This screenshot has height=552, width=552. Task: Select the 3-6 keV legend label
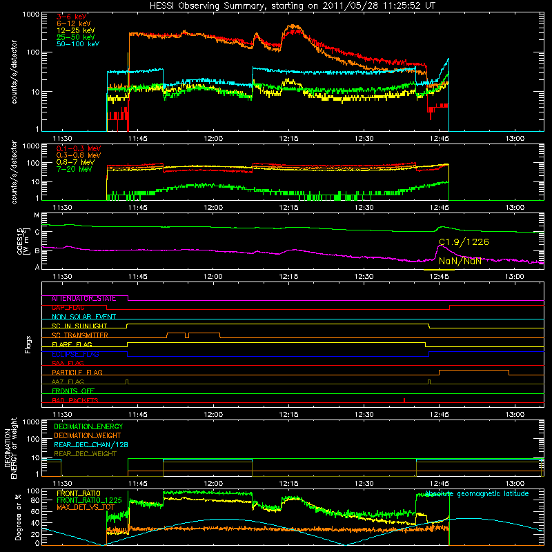(x=72, y=17)
